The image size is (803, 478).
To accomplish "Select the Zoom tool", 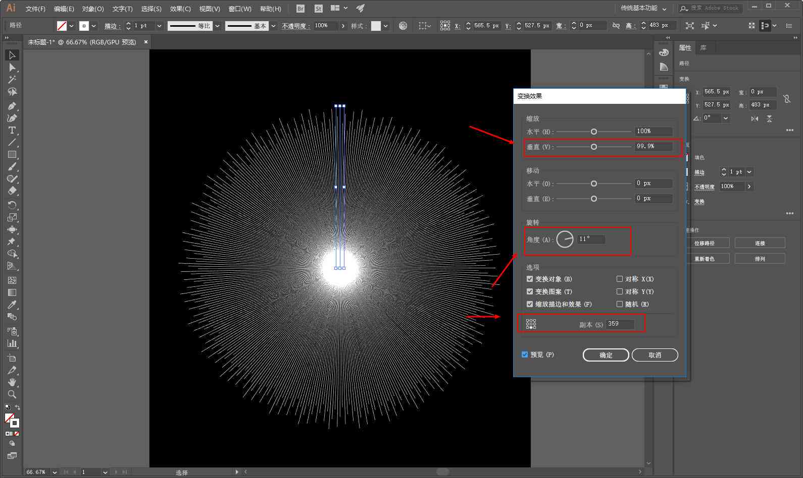I will tap(12, 394).
